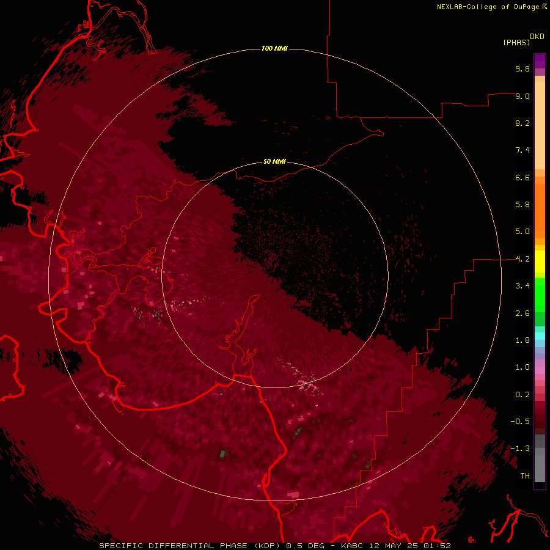Image resolution: width=550 pixels, height=550 pixels.
Task: Click the 3.4 legend value
Action: 522,286
